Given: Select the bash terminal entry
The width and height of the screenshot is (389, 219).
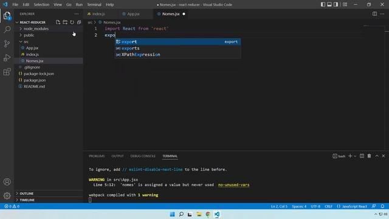Looking at the screenshot, I should pyautogui.click(x=339, y=156).
